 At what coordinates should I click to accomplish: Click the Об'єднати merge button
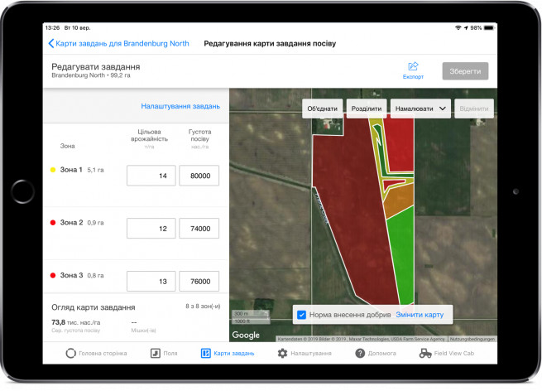[322, 109]
